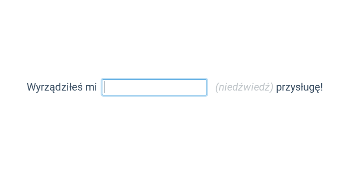Click the base word hint 'niedźwiedź'
The image size is (350, 175).
click(244, 87)
